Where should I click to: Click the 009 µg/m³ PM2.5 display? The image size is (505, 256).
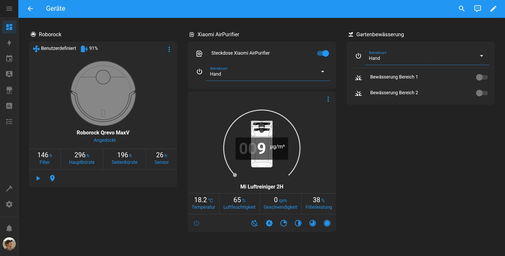pos(262,148)
